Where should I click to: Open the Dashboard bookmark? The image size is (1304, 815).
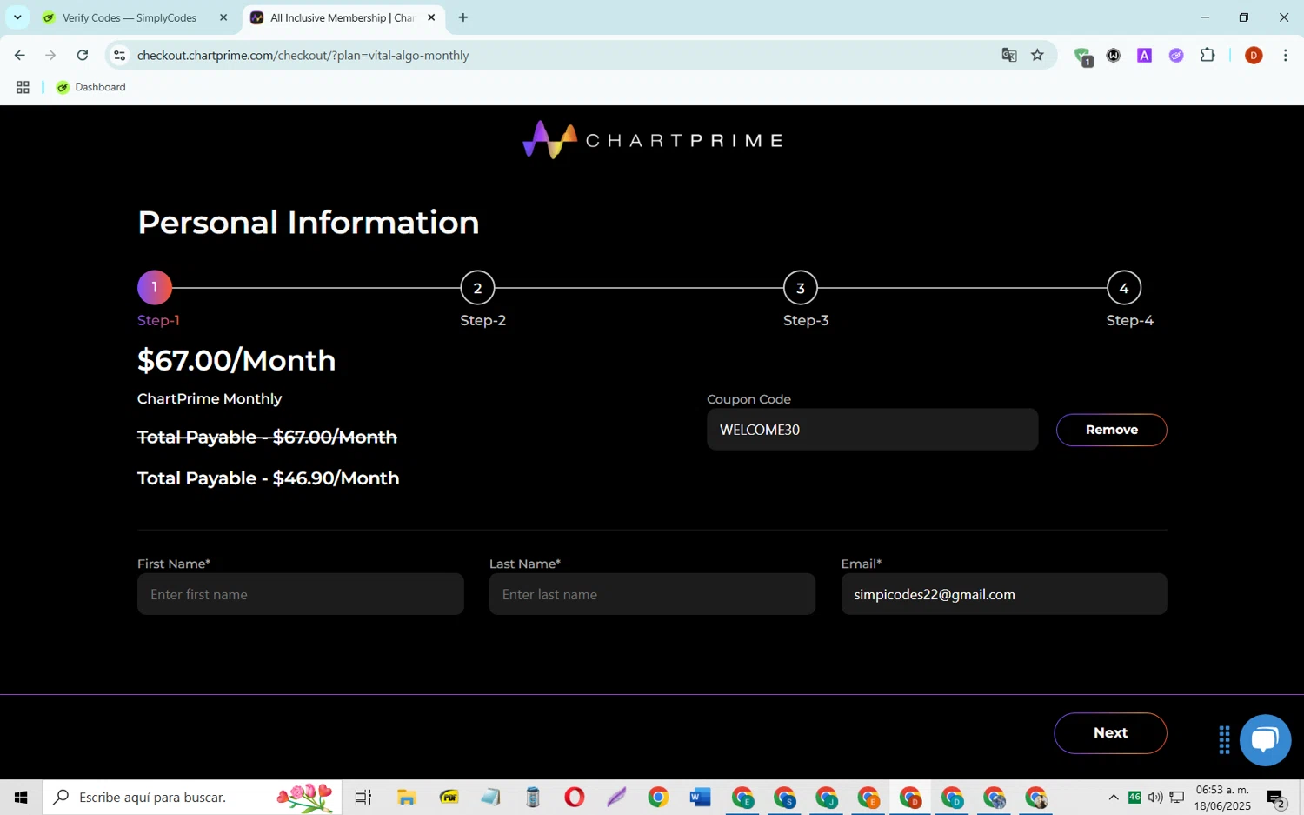tap(91, 87)
